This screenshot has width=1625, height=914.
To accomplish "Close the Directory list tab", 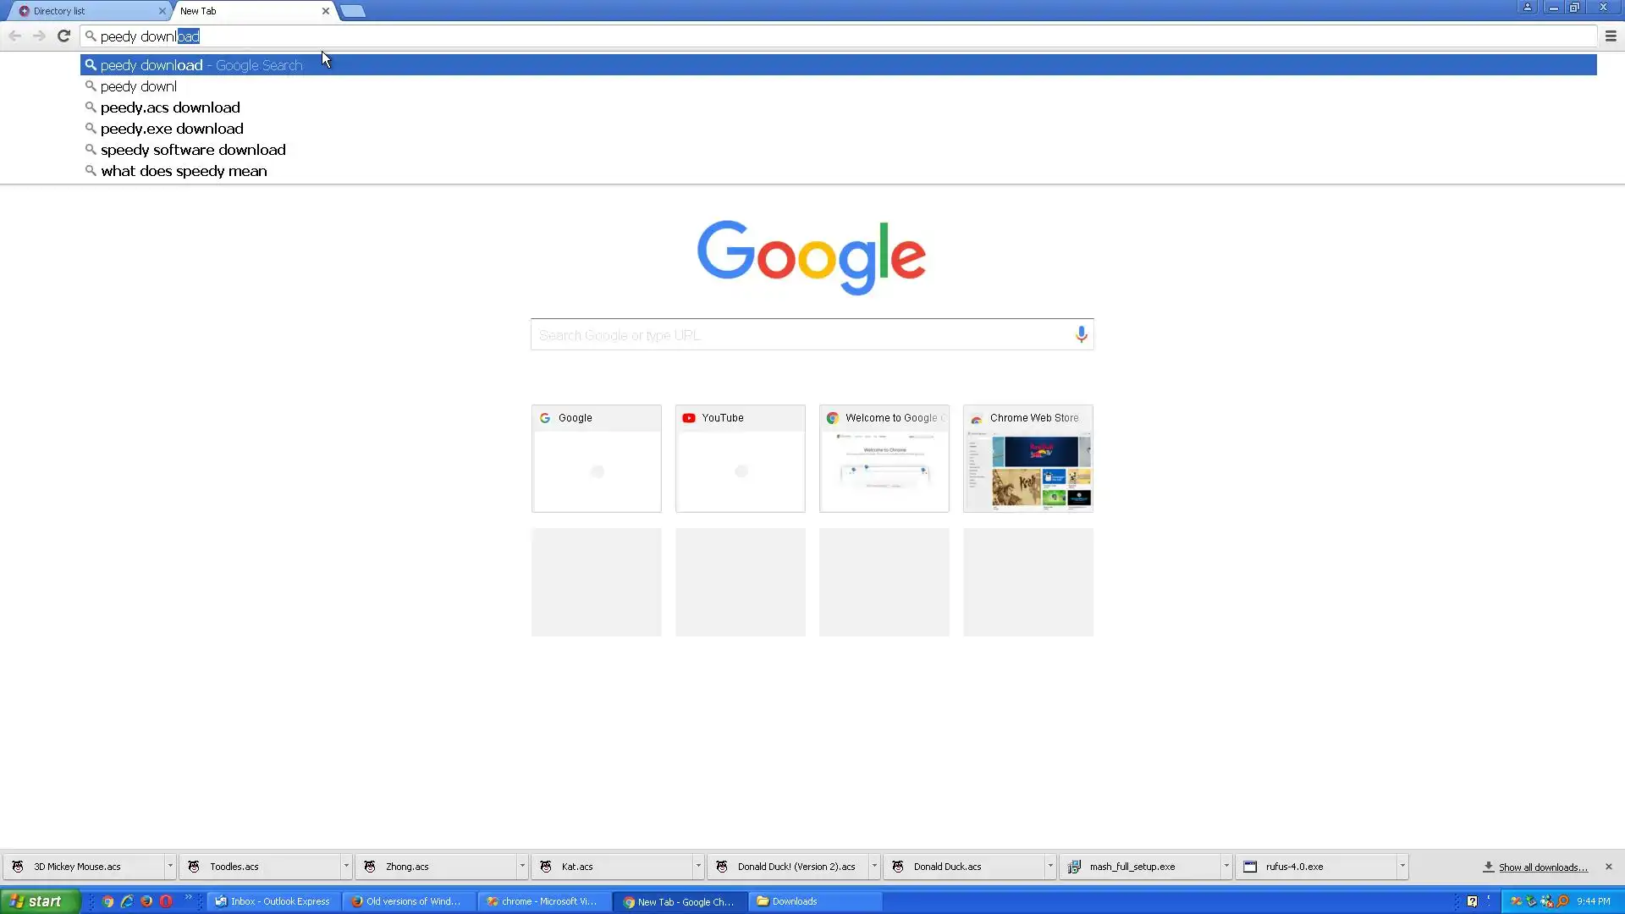I will pyautogui.click(x=162, y=11).
